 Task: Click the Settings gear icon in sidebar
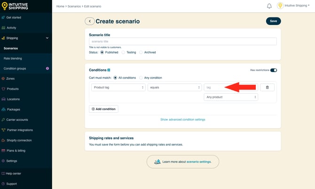click(3, 161)
